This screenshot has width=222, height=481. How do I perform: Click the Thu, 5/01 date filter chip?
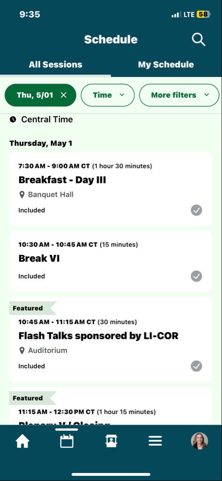pyautogui.click(x=40, y=95)
